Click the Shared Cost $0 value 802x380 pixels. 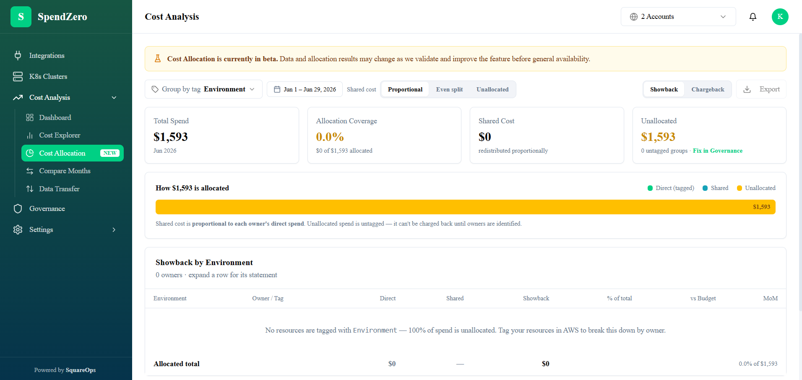(x=485, y=137)
